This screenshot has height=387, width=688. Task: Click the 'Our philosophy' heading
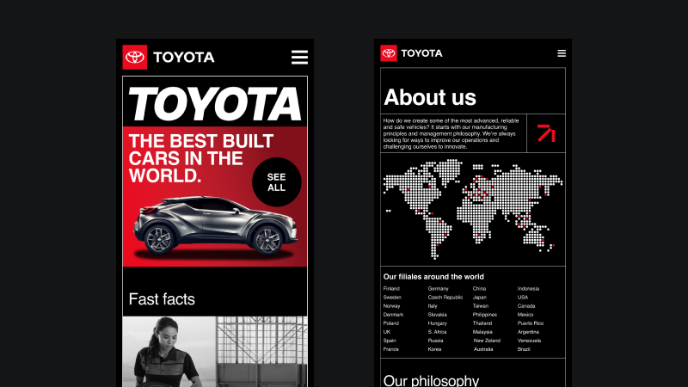pyautogui.click(x=431, y=380)
